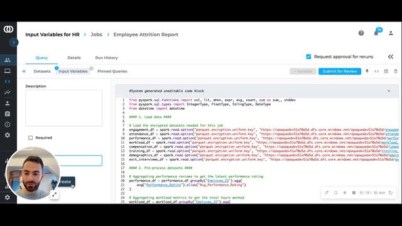Open the info circle icon in the sidebar
The width and height of the screenshot is (402, 226).
pos(8,124)
